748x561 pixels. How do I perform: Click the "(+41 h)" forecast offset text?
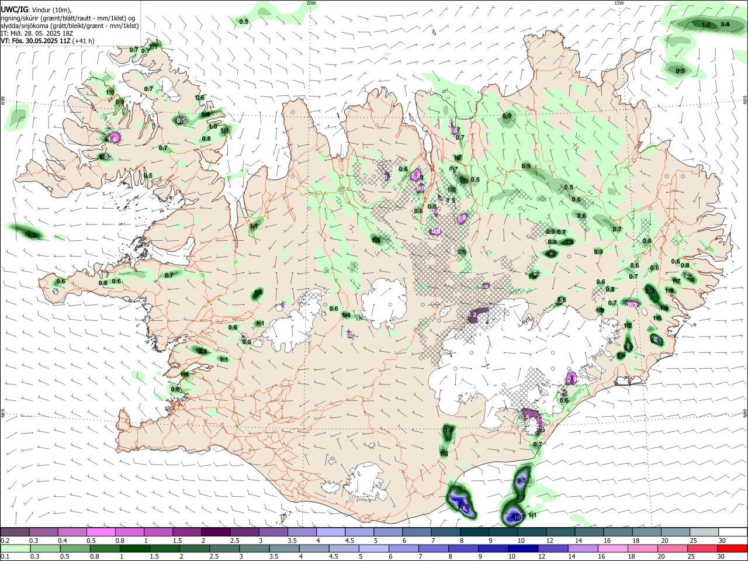pyautogui.click(x=84, y=41)
